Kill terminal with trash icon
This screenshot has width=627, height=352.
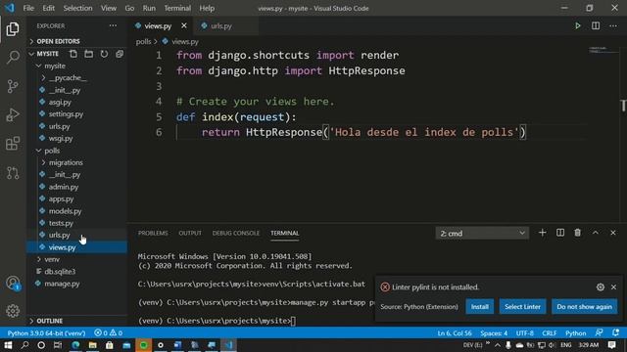point(577,233)
